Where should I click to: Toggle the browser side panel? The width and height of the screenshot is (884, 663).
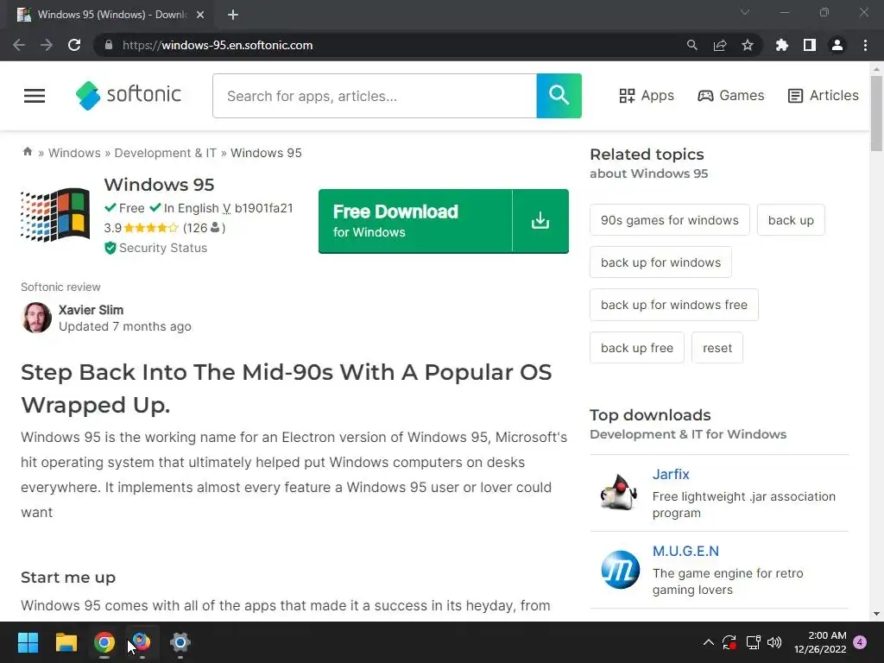click(x=810, y=45)
